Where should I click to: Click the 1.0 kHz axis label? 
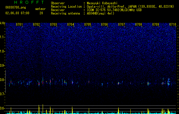(2, 51)
